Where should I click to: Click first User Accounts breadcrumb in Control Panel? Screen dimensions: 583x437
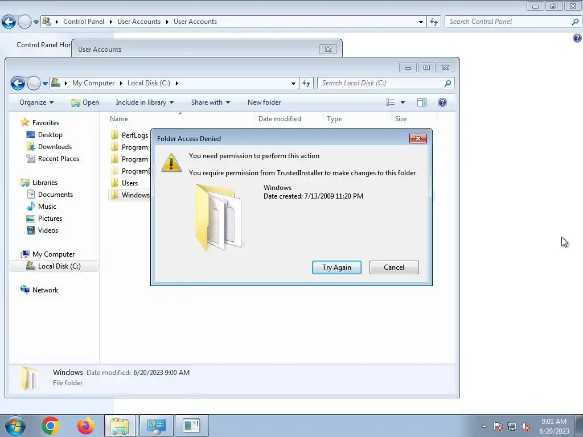(x=139, y=22)
